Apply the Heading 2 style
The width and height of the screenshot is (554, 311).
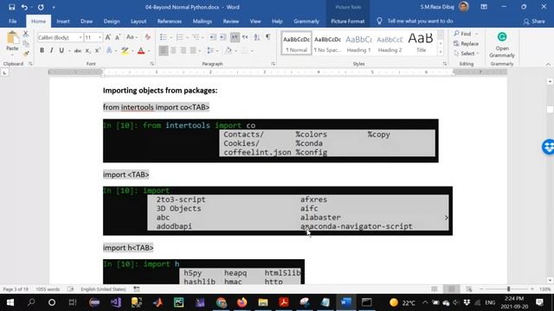click(x=390, y=43)
